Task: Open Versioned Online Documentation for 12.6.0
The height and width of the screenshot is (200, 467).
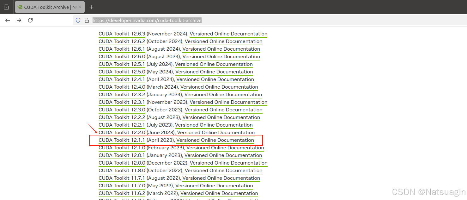Action: (x=221, y=57)
